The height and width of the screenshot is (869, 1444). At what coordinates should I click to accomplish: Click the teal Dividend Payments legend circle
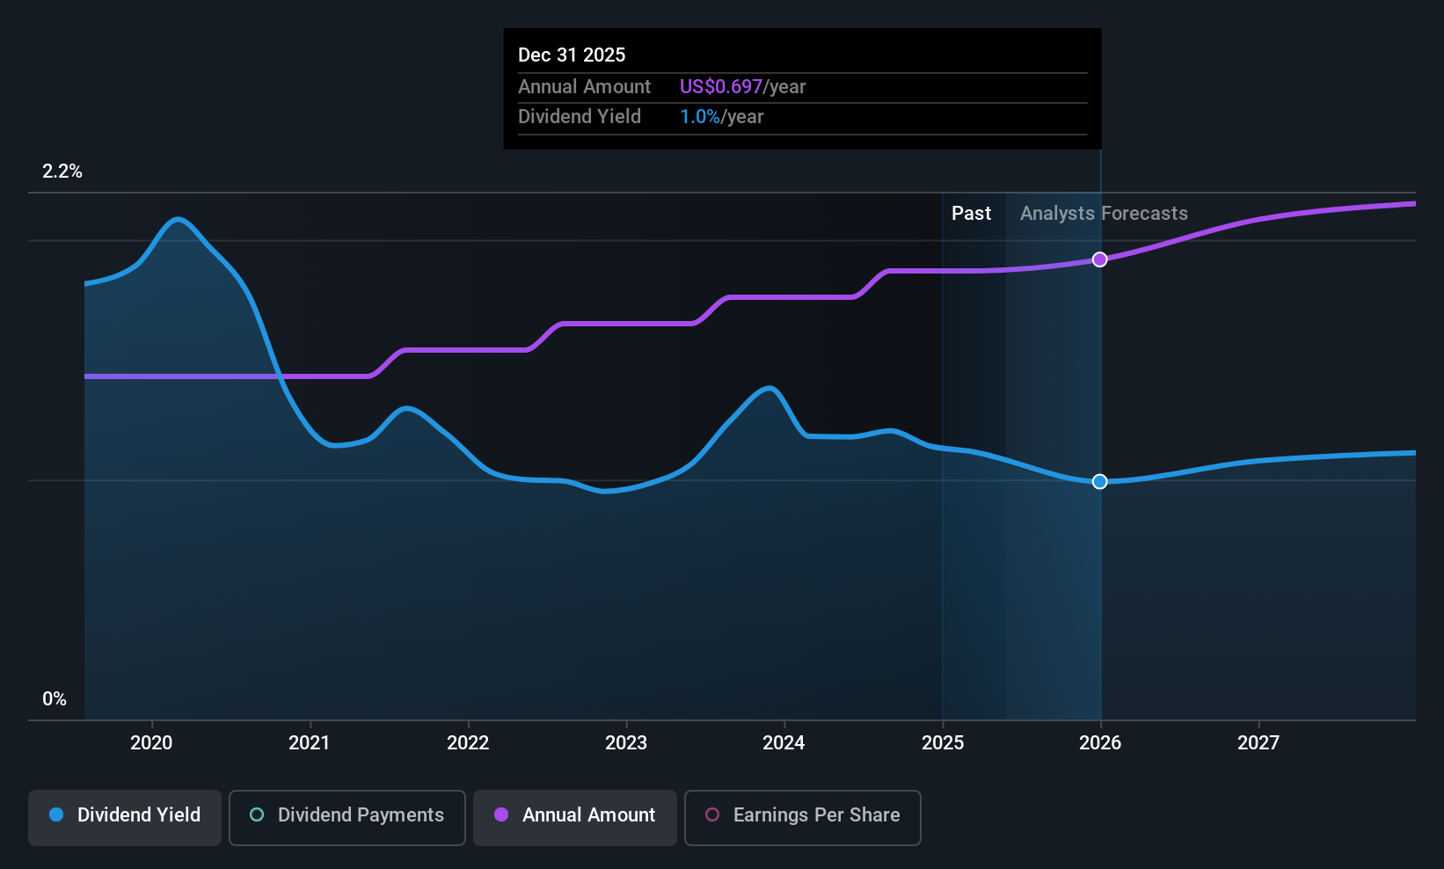(x=257, y=814)
